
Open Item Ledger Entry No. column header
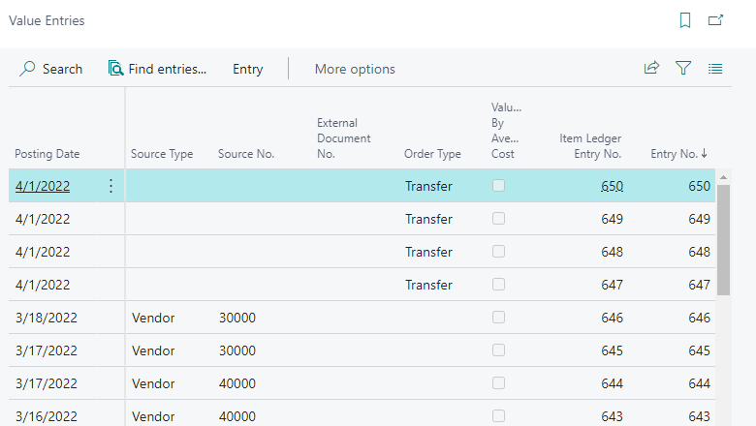click(590, 146)
